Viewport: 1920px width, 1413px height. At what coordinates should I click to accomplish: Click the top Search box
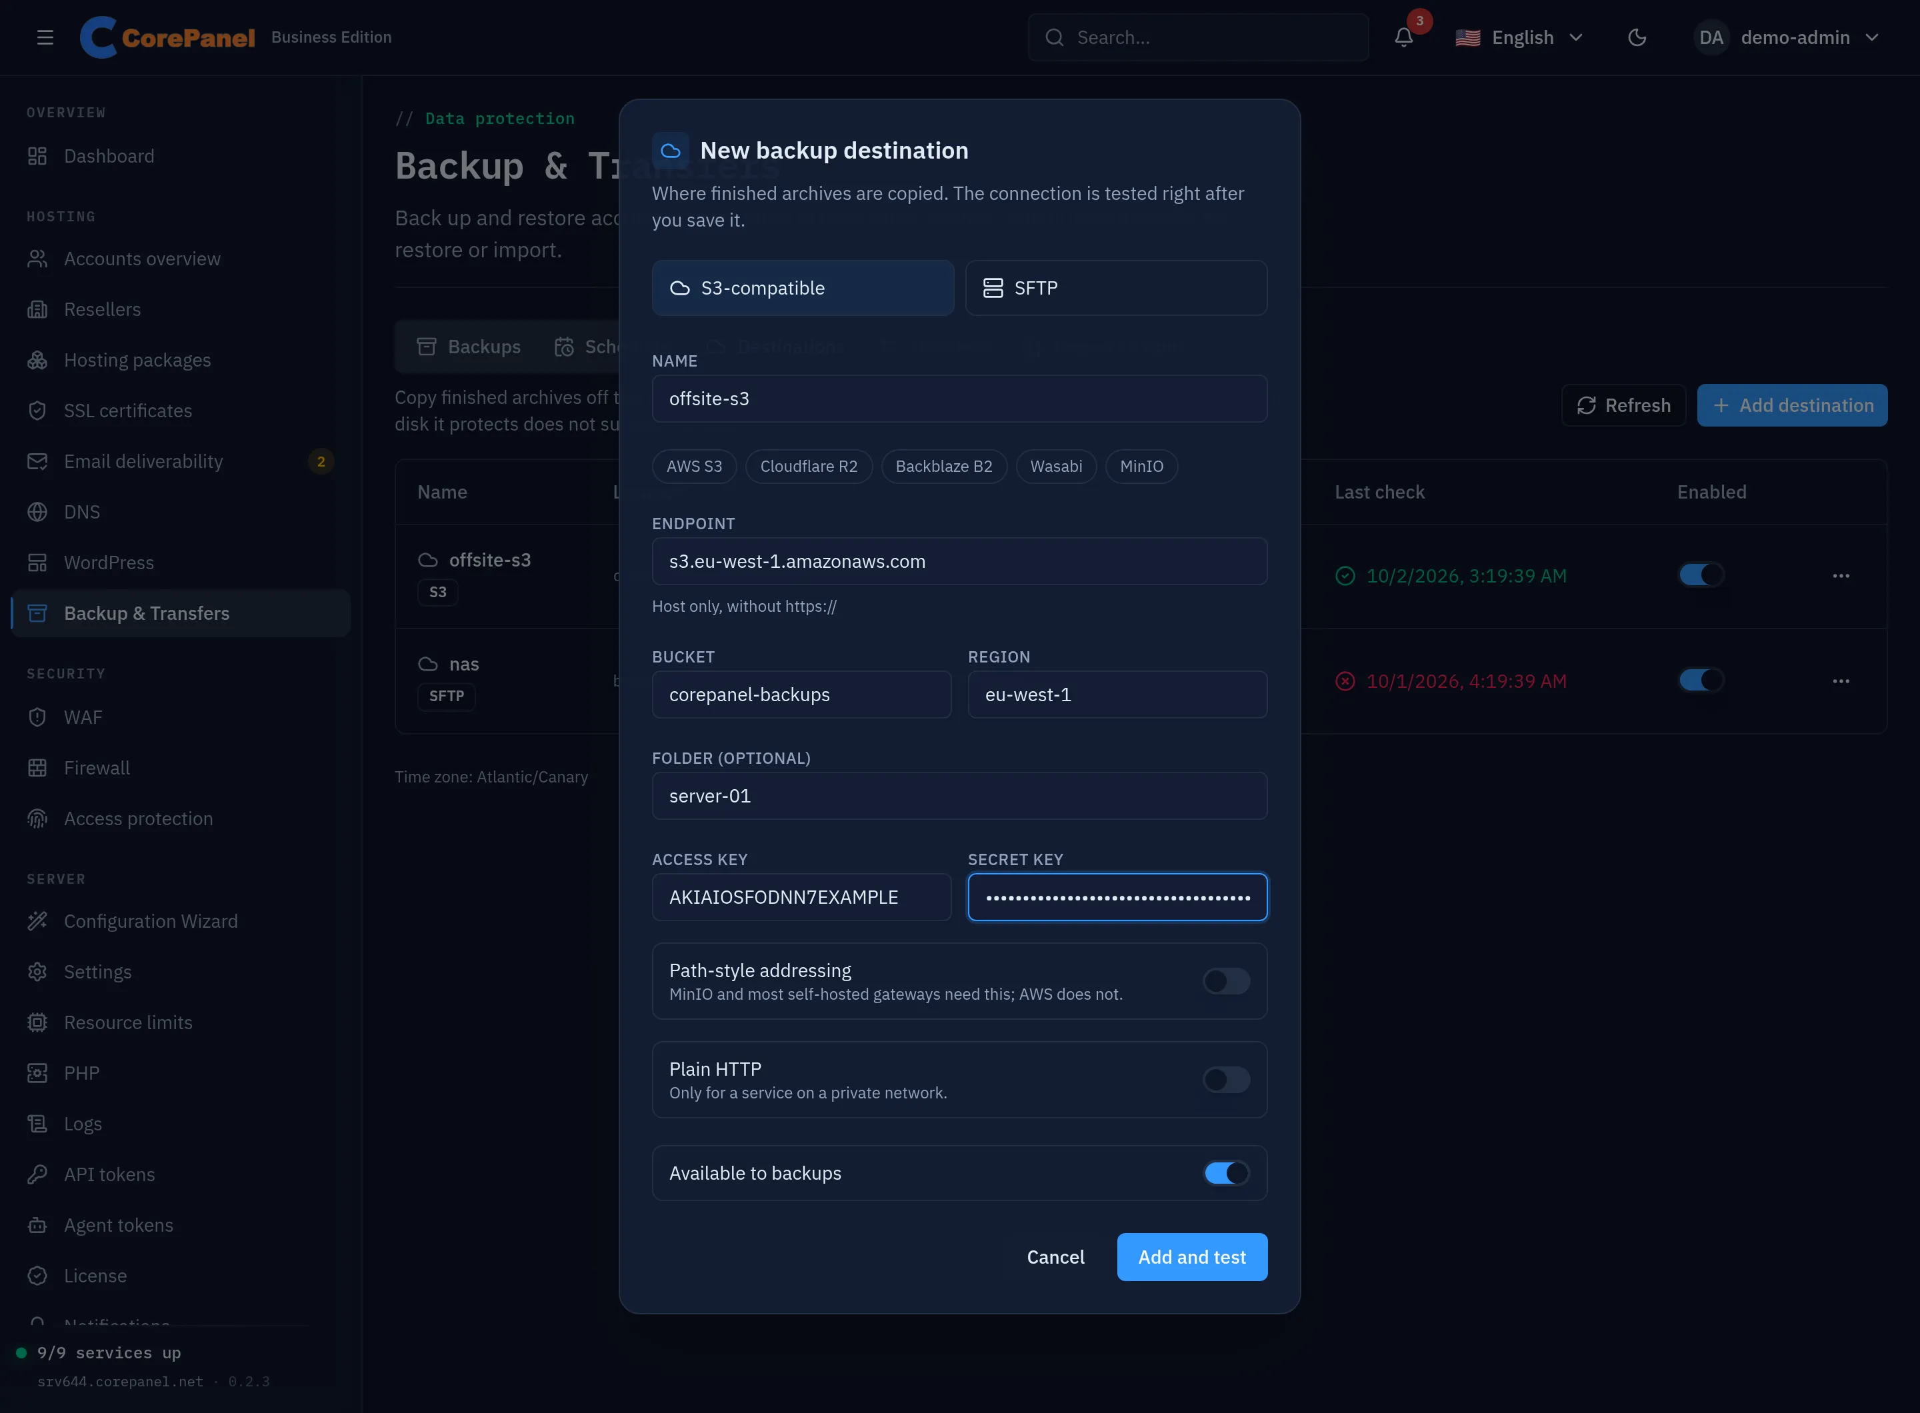[x=1198, y=37]
